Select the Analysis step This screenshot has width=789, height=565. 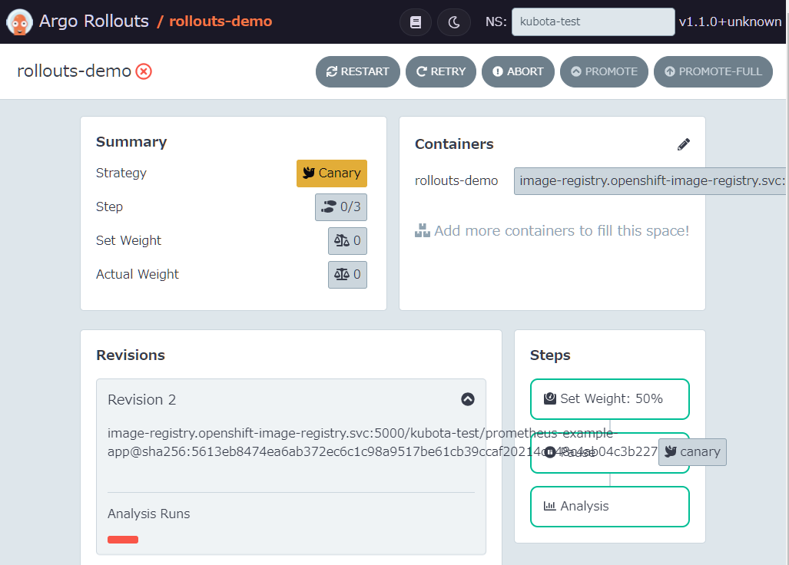pyautogui.click(x=609, y=506)
